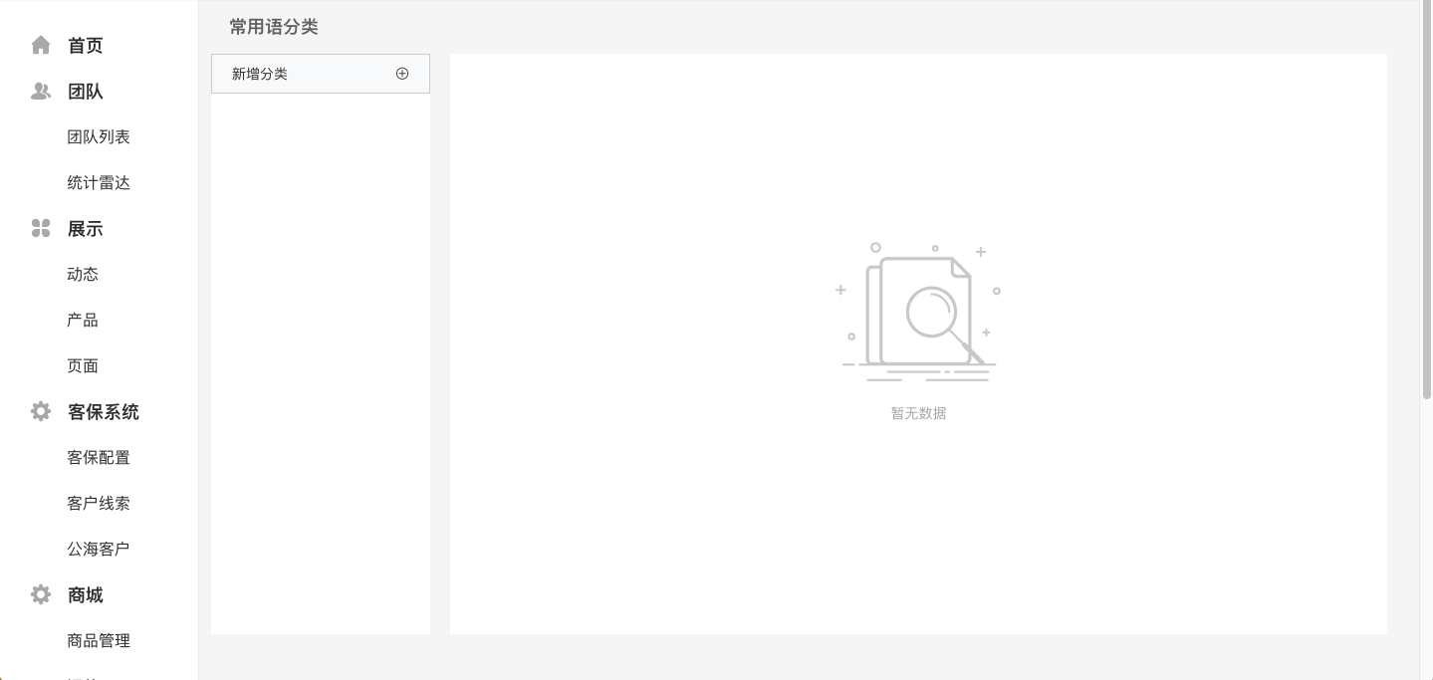This screenshot has height=680, width=1433.
Task: Collapse the 展示 menu section
Action: [x=86, y=229]
